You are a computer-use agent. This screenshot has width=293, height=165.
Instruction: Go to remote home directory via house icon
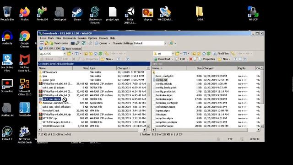[204, 54]
